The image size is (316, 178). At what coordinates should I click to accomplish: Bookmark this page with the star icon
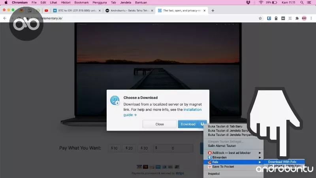pyautogui.click(x=260, y=18)
